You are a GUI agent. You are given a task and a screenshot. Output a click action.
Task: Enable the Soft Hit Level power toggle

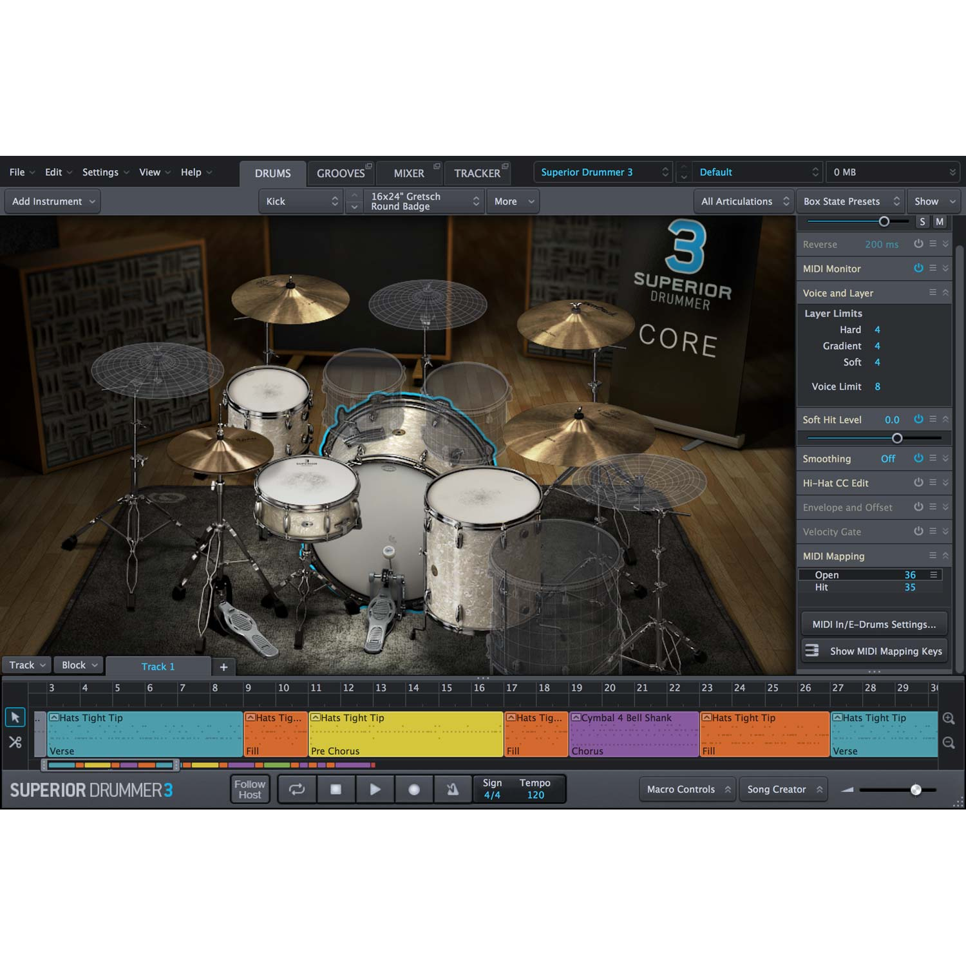click(919, 419)
